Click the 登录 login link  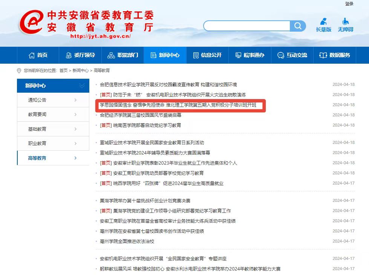(349, 4)
